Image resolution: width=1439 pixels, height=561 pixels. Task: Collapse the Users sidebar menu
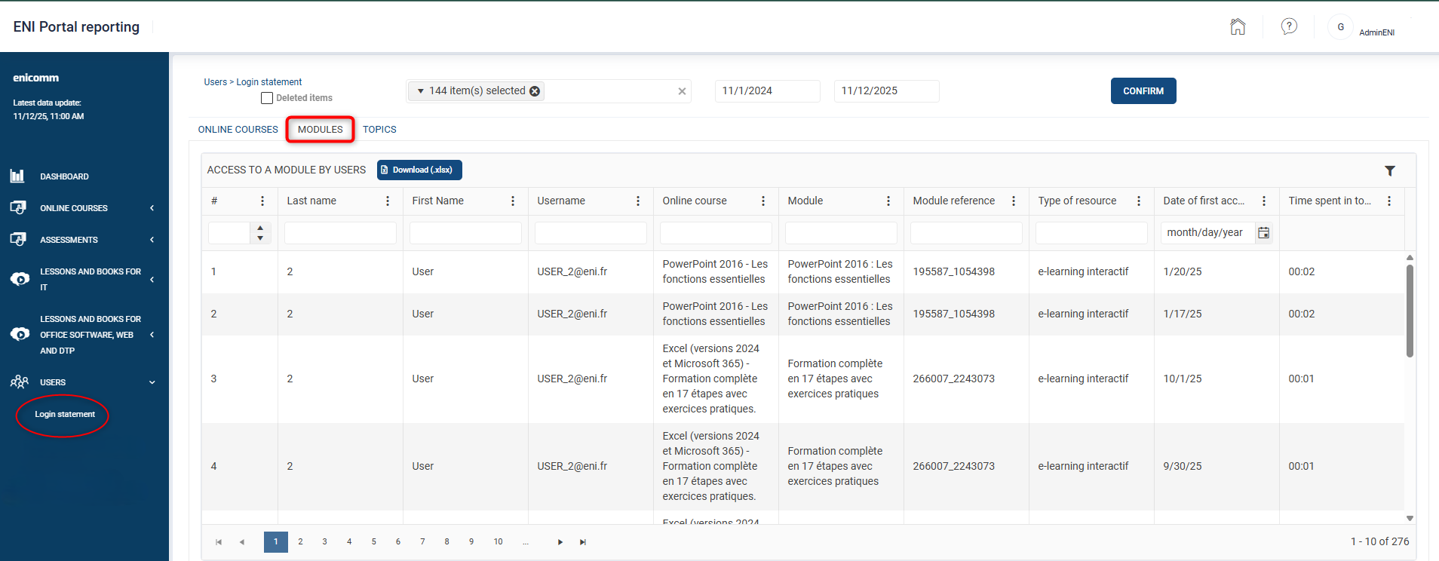pos(152,382)
